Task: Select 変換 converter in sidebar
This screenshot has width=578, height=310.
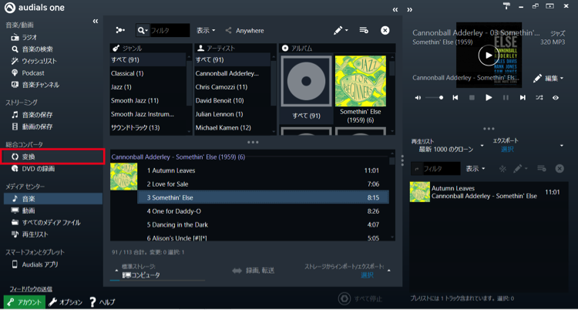Action: (x=29, y=157)
